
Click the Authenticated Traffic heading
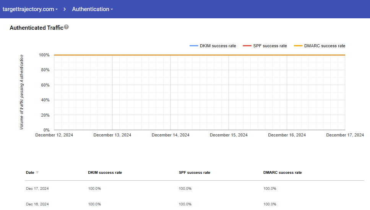tap(36, 27)
